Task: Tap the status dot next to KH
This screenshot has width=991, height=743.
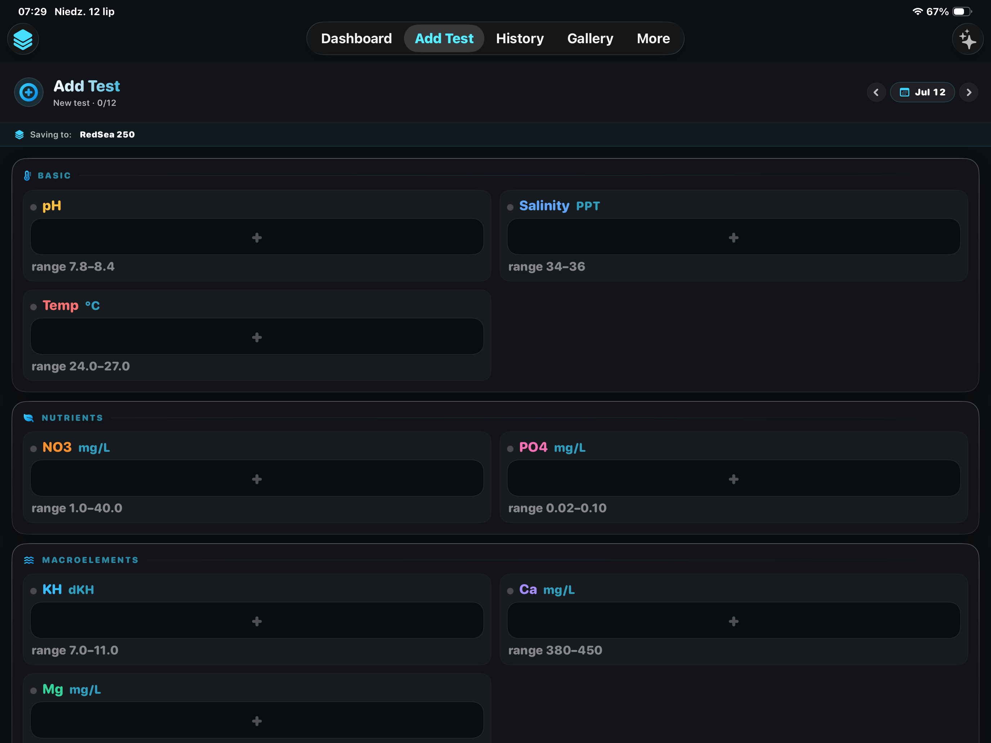Action: coord(33,591)
